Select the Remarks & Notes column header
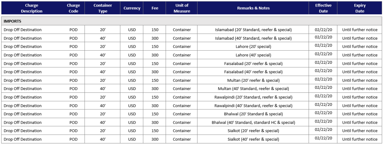The width and height of the screenshot is (383, 144). [253, 8]
